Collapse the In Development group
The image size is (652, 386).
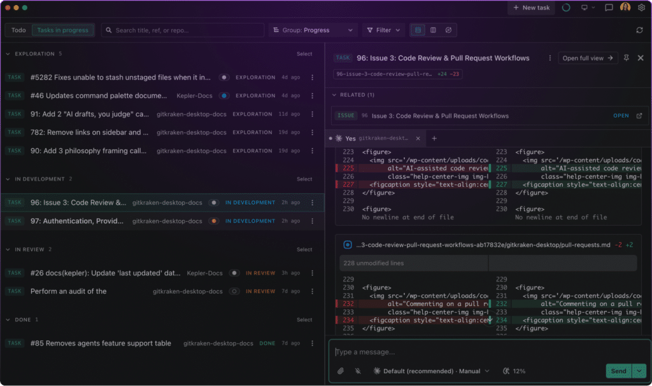click(8, 179)
